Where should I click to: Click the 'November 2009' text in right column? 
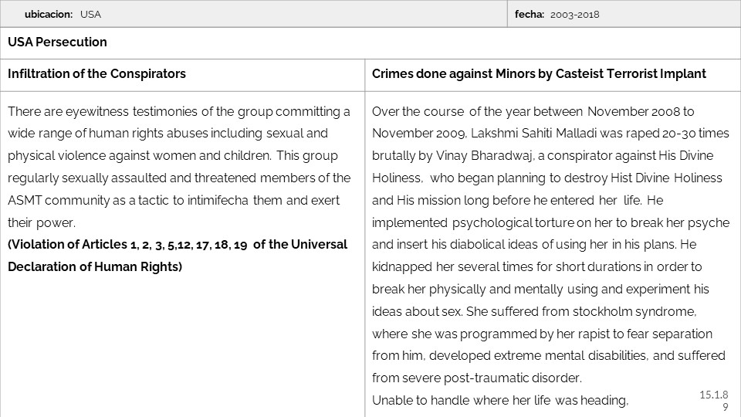(x=408, y=134)
